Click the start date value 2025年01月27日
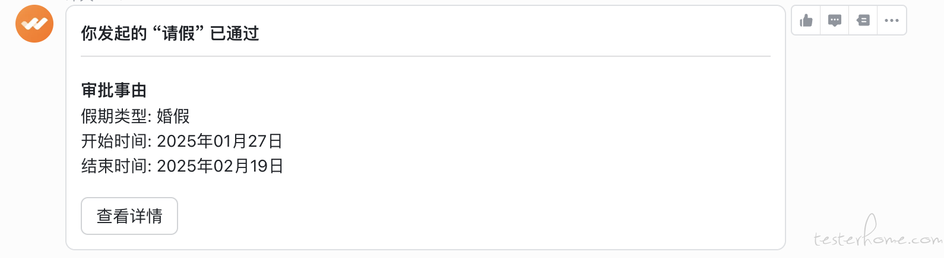The height and width of the screenshot is (258, 944). click(220, 141)
